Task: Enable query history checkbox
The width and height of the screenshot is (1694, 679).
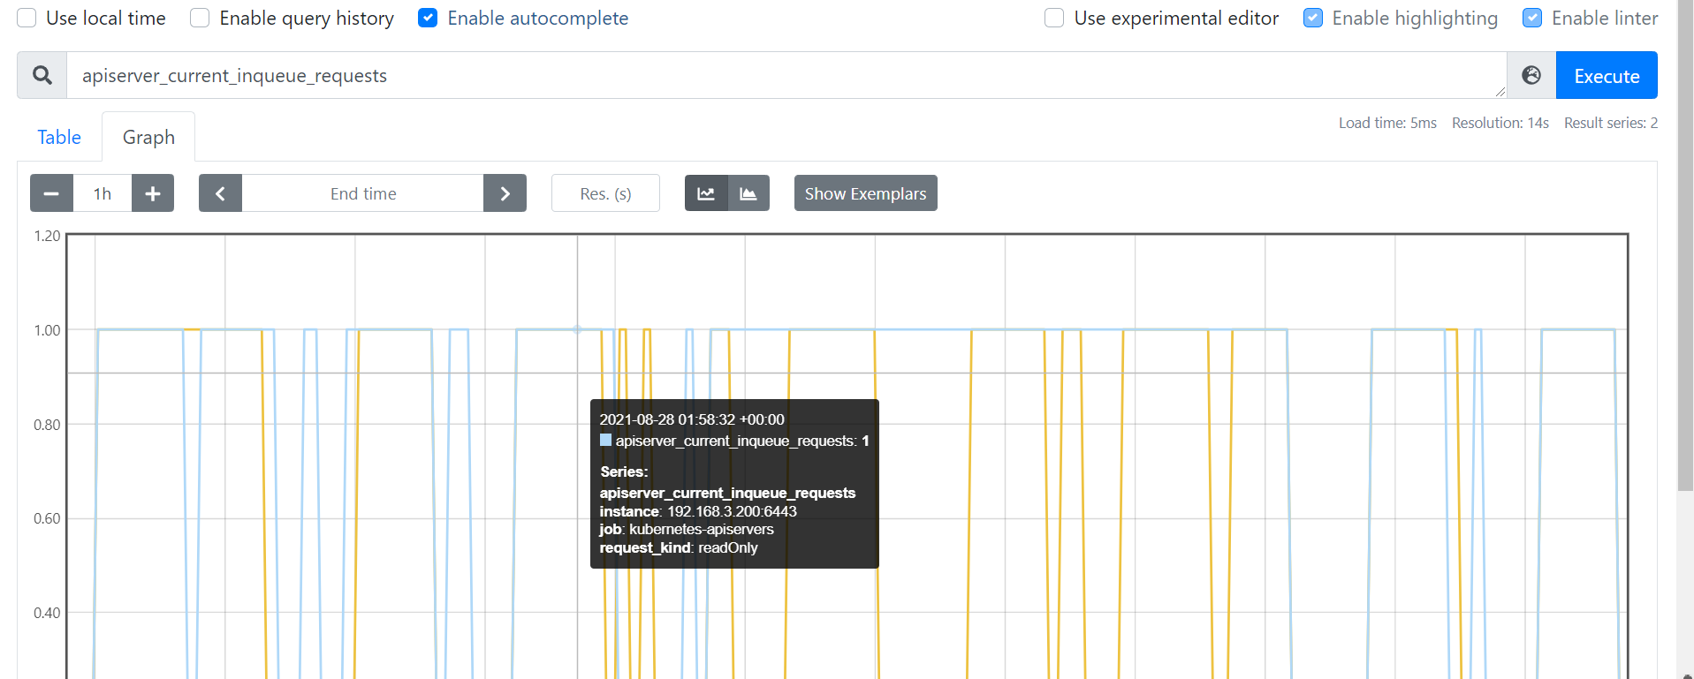Action: tap(201, 18)
